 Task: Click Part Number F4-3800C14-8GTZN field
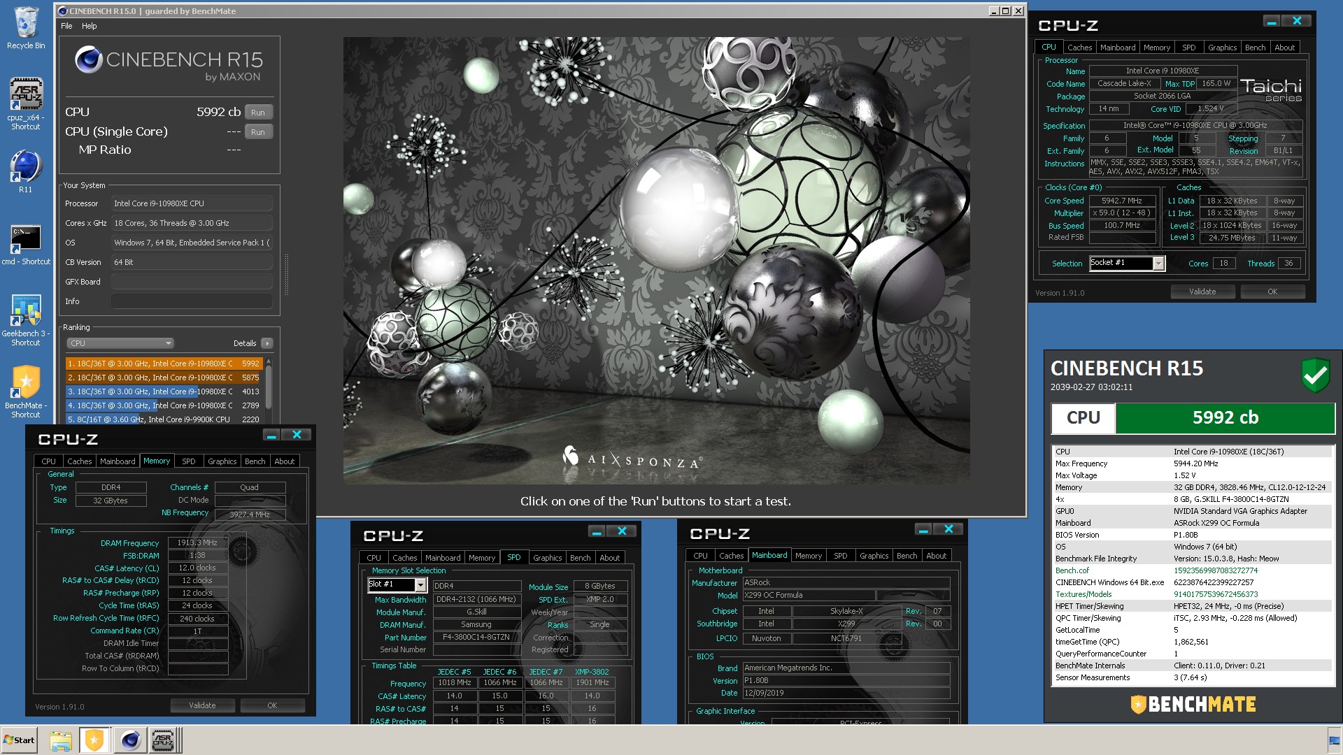[x=476, y=638]
